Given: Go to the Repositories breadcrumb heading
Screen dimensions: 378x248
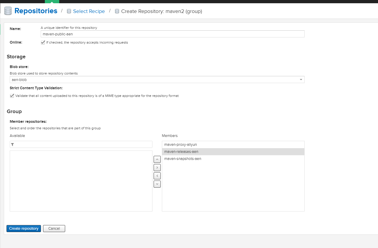Looking at the screenshot, I should tap(36, 11).
